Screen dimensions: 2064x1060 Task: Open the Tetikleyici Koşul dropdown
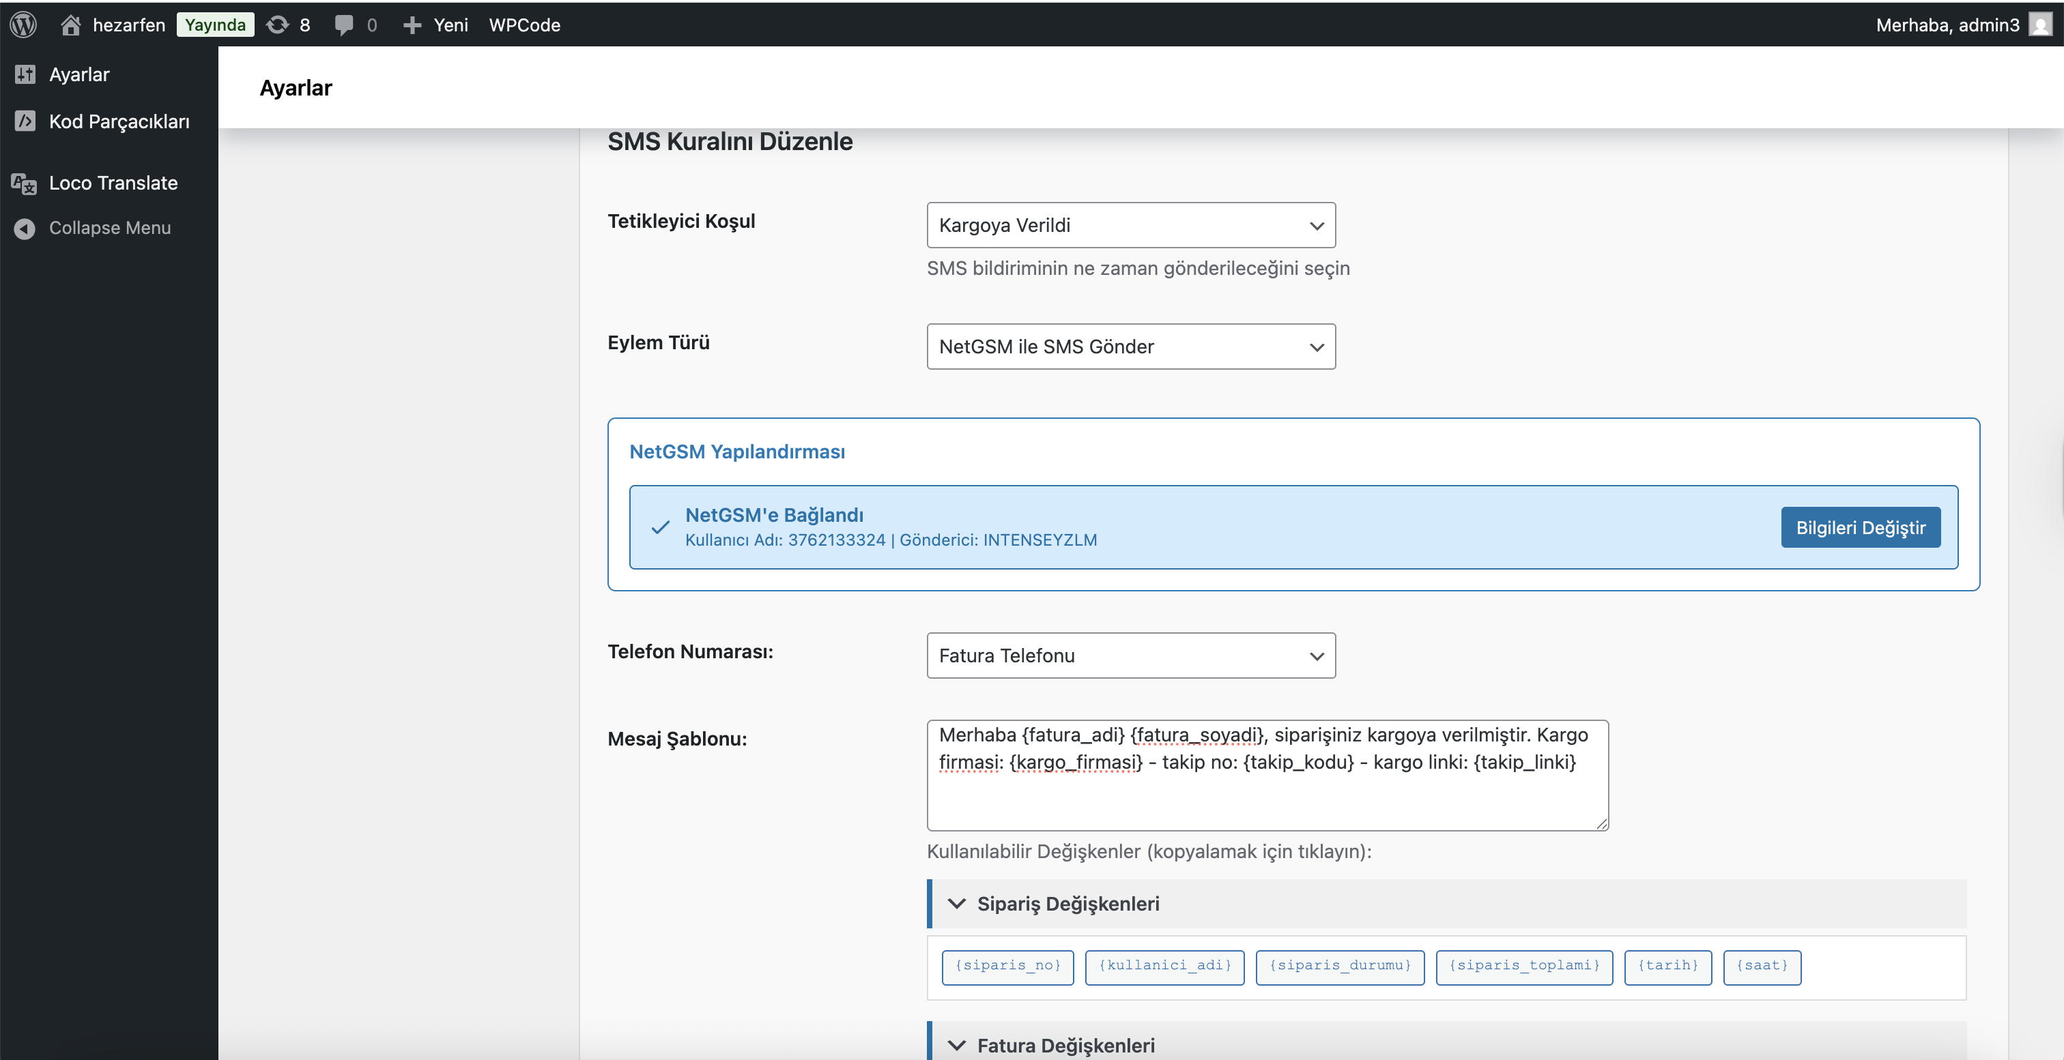(x=1130, y=225)
